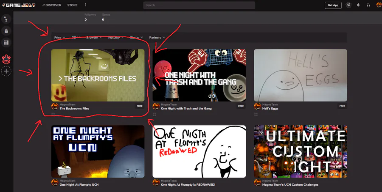Viewport: 382px width, 192px height.
Task: Expand the Maturity filter dropdown
Action: point(116,37)
